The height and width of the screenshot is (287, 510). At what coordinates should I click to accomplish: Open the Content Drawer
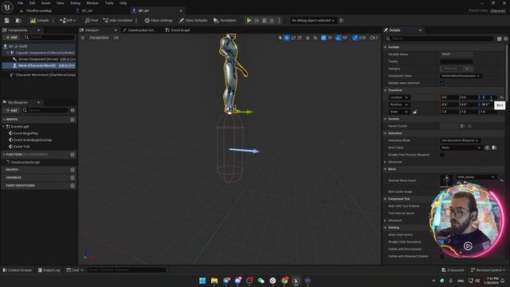[x=18, y=270]
